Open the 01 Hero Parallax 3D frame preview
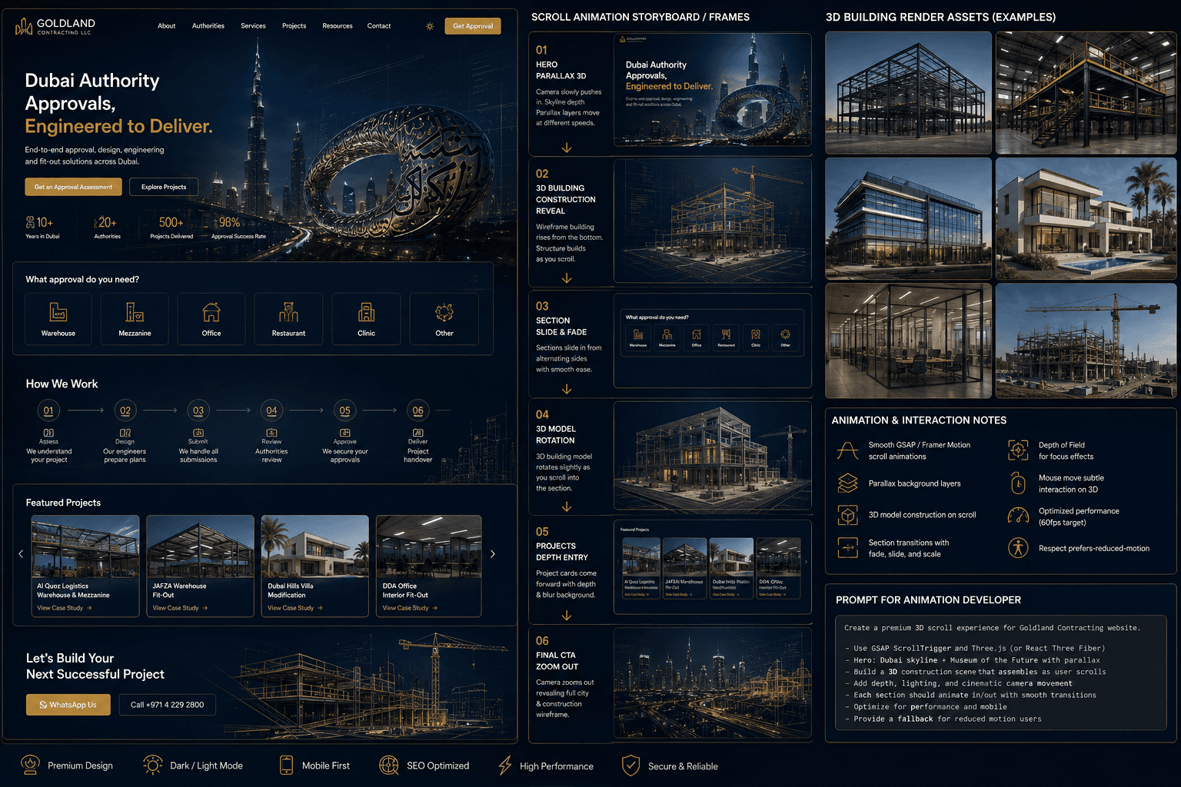 click(x=712, y=90)
